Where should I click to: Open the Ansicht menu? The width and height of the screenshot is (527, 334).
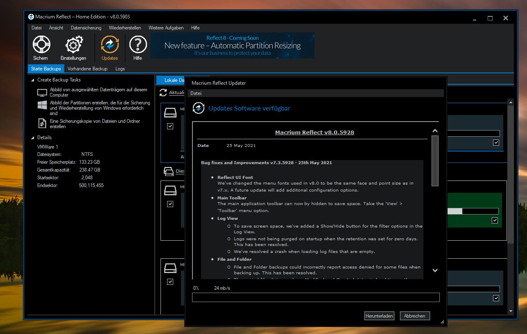click(x=56, y=28)
